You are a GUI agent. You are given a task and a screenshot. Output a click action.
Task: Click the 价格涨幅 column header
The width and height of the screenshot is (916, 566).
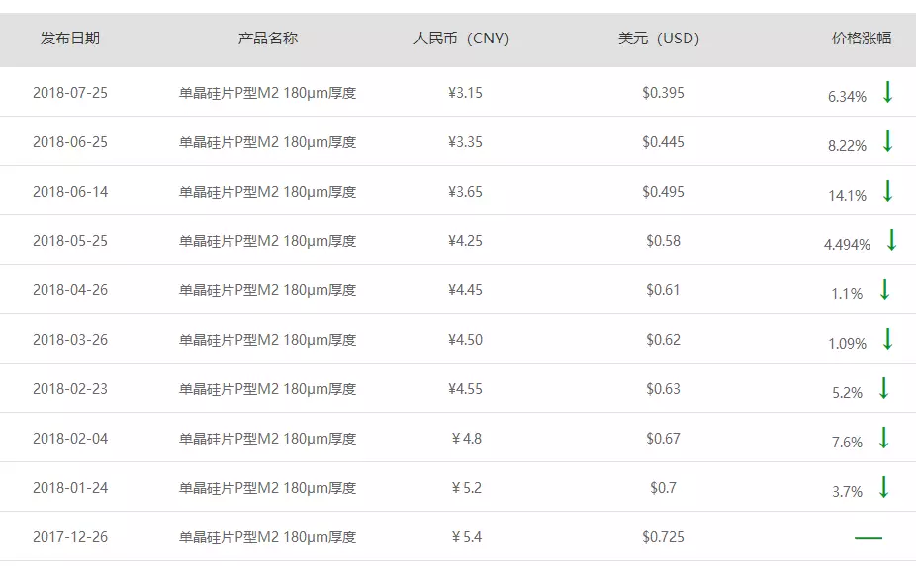(862, 39)
